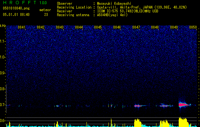Click the kHz axis unit label
The image size is (200, 127).
pyautogui.click(x=3, y=26)
